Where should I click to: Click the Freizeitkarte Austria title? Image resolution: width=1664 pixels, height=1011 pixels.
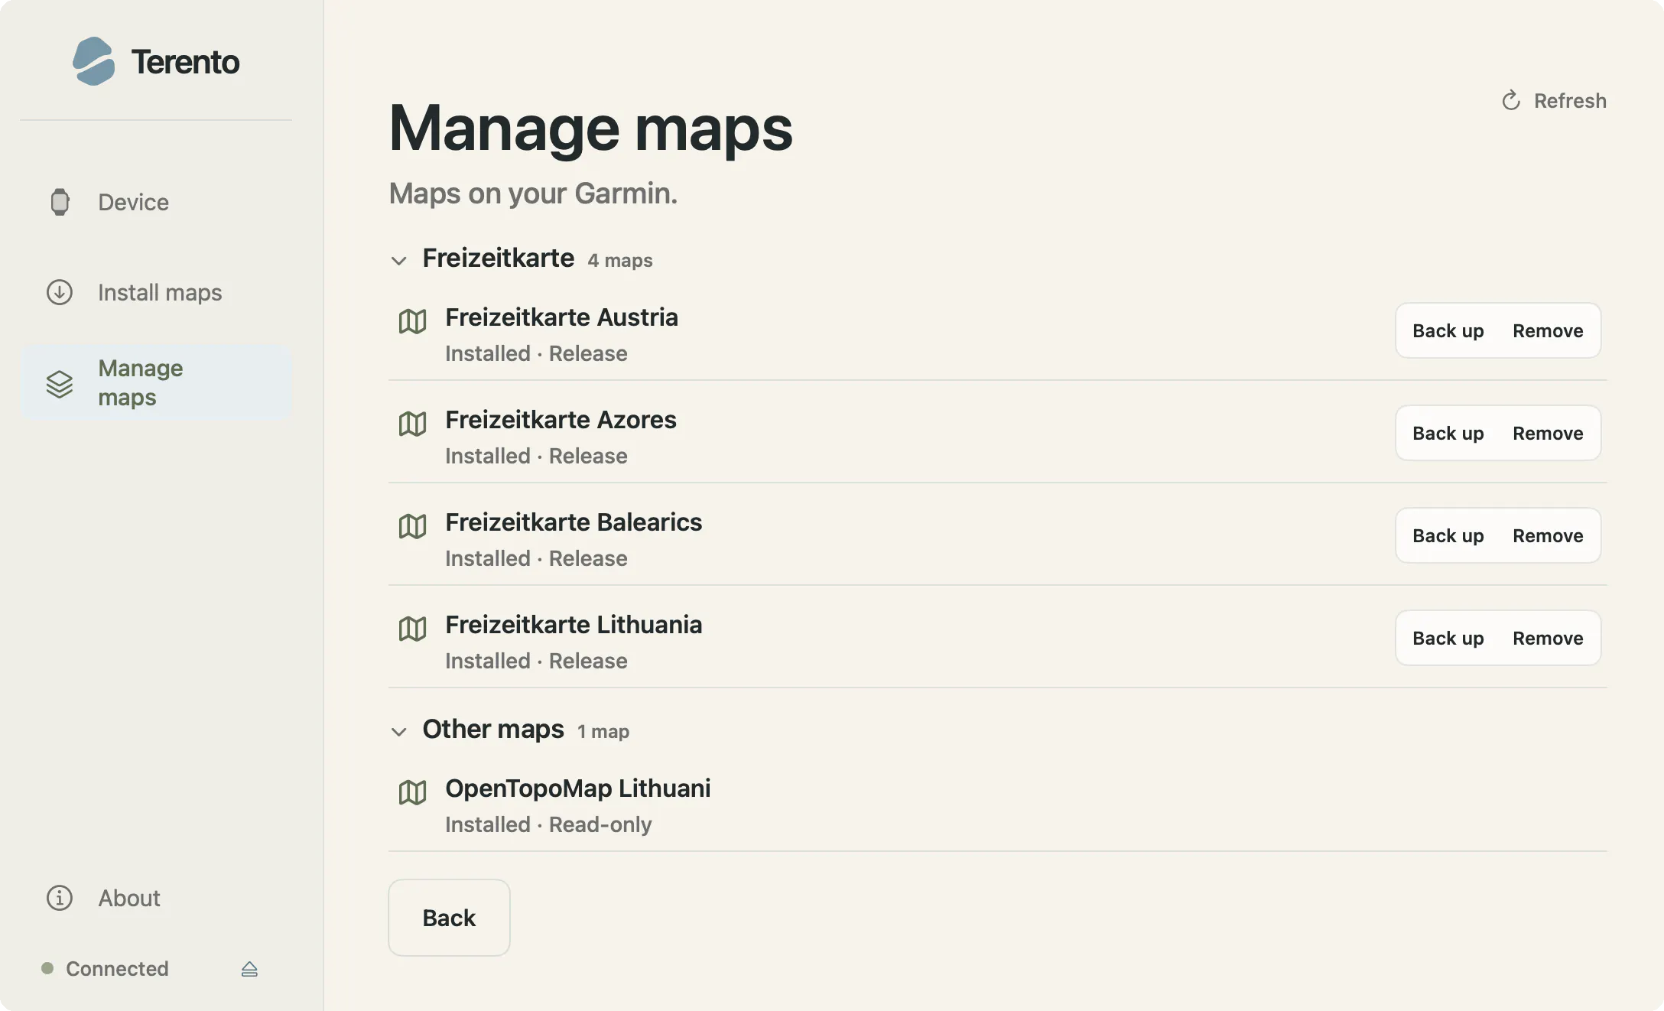pyautogui.click(x=561, y=317)
